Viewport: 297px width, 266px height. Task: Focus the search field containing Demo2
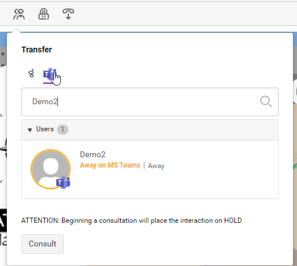pyautogui.click(x=150, y=102)
